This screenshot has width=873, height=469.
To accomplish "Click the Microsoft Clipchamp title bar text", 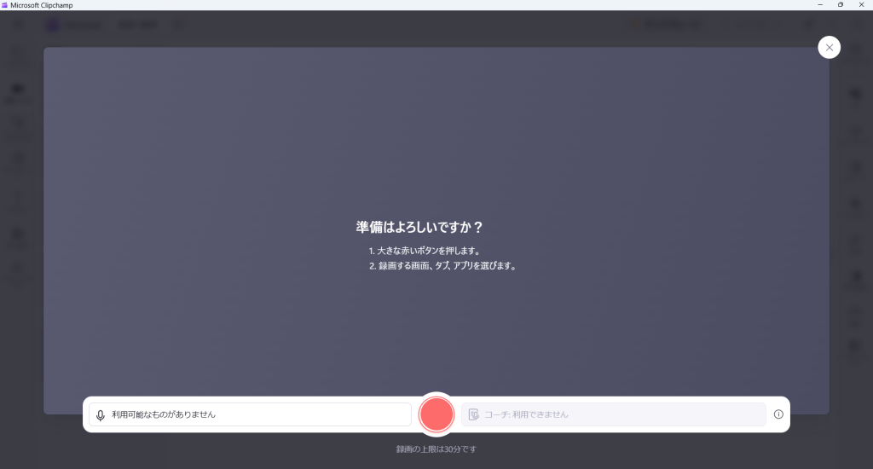I will pyautogui.click(x=42, y=5).
